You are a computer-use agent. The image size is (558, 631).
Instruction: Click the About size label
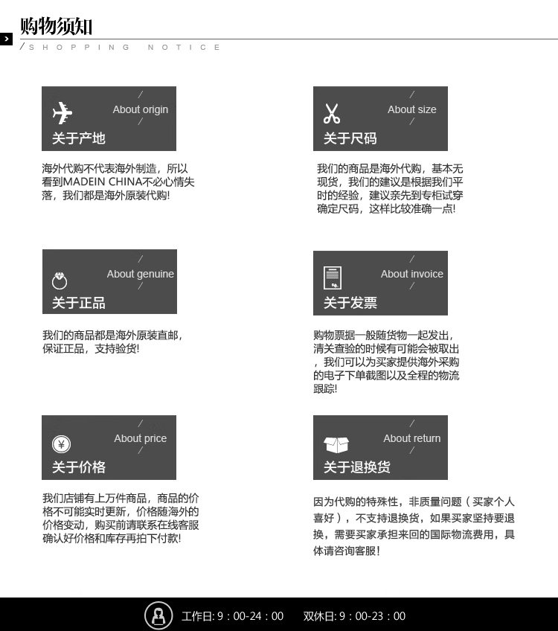[x=412, y=109]
